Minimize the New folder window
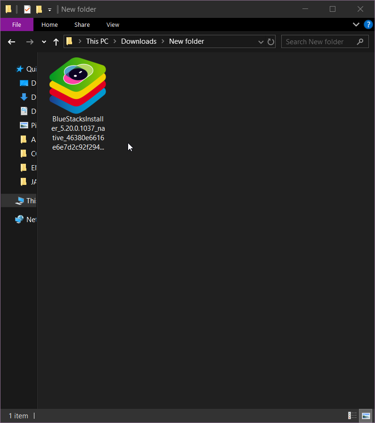Screen dimensions: 375x423 click(305, 9)
